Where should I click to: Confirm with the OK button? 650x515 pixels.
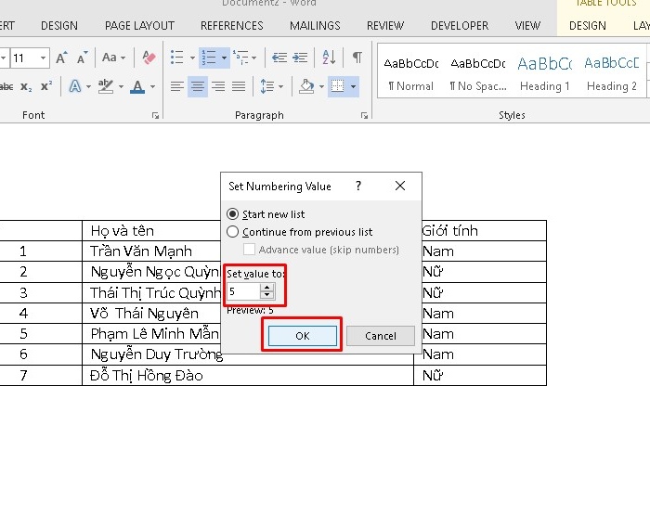pyautogui.click(x=303, y=336)
